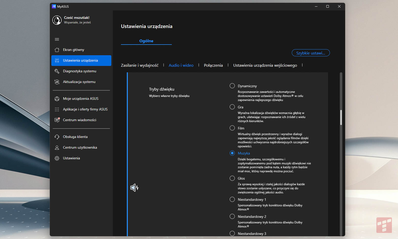Click the user profile avatar
Screen dimensions: 398x239
[x=57, y=20]
